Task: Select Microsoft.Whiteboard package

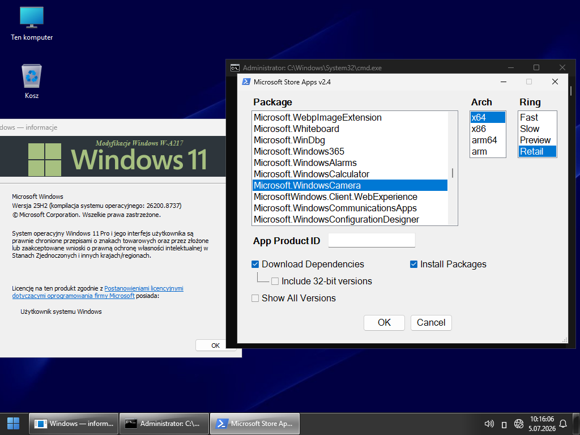Action: (350, 129)
